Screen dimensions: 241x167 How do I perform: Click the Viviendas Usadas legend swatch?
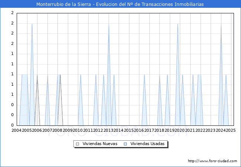coord(125,144)
